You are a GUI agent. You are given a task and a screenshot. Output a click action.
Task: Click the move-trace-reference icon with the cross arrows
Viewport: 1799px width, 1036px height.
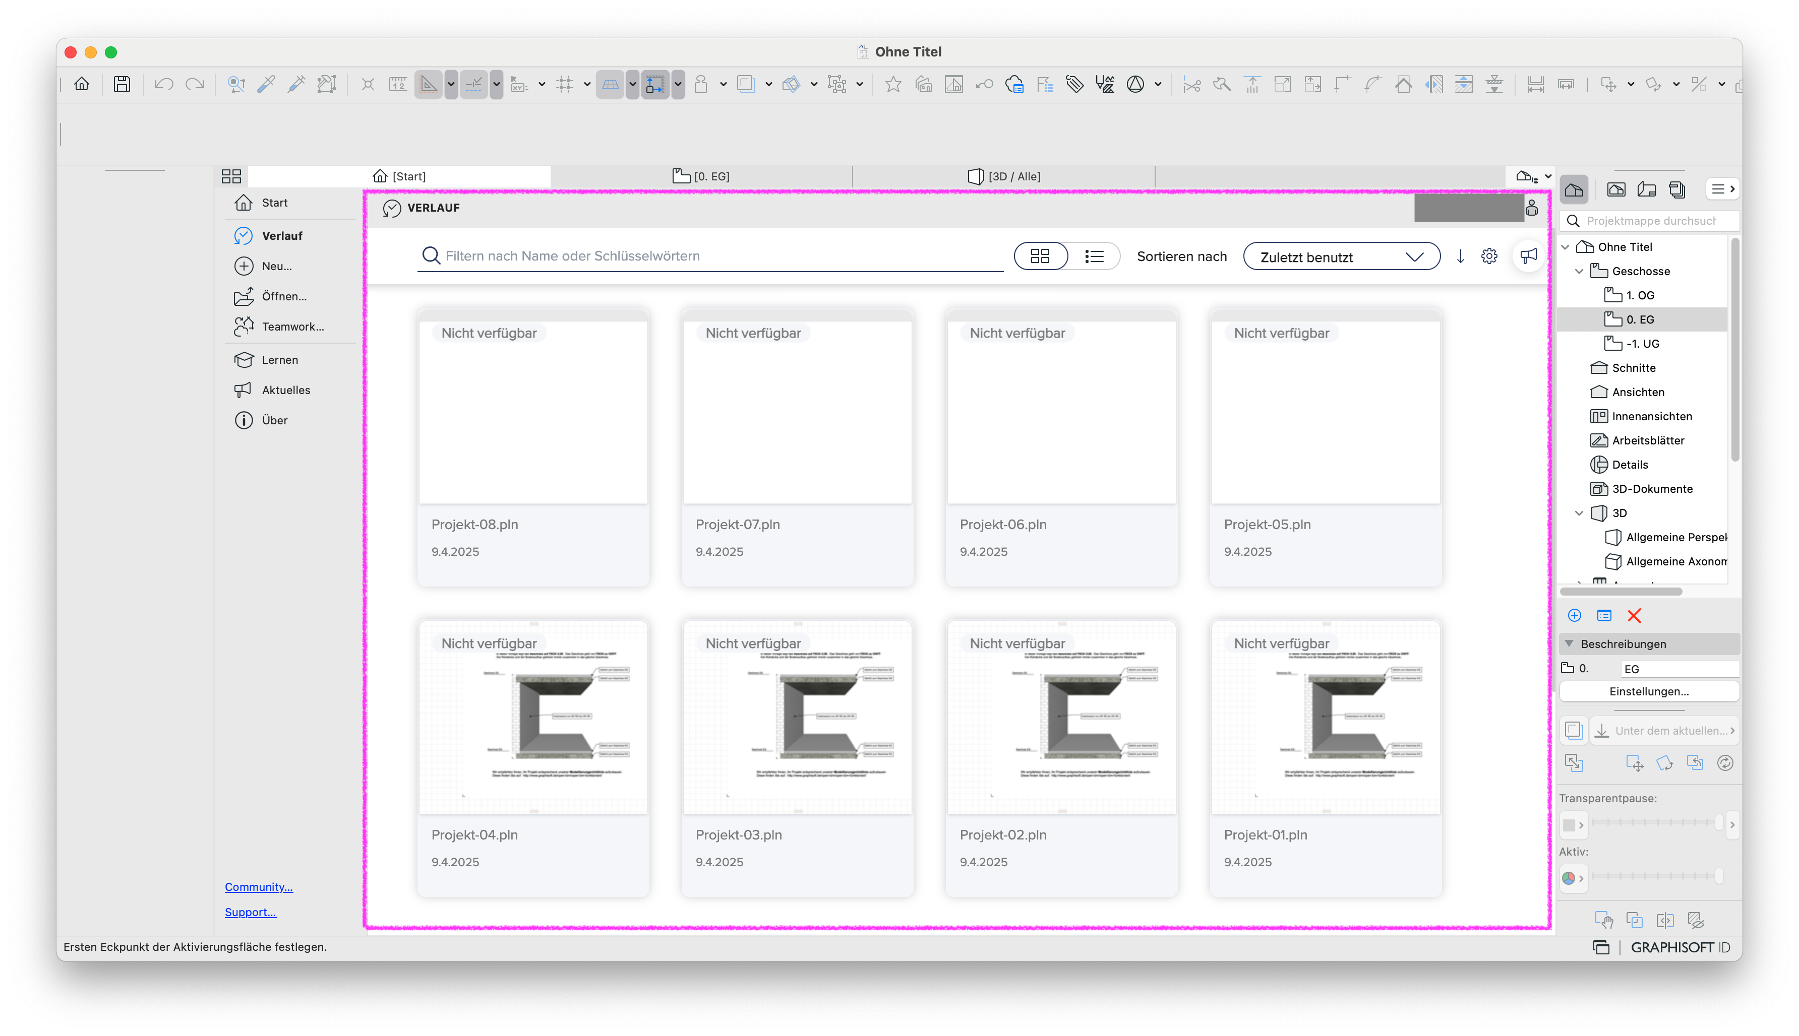[1635, 763]
